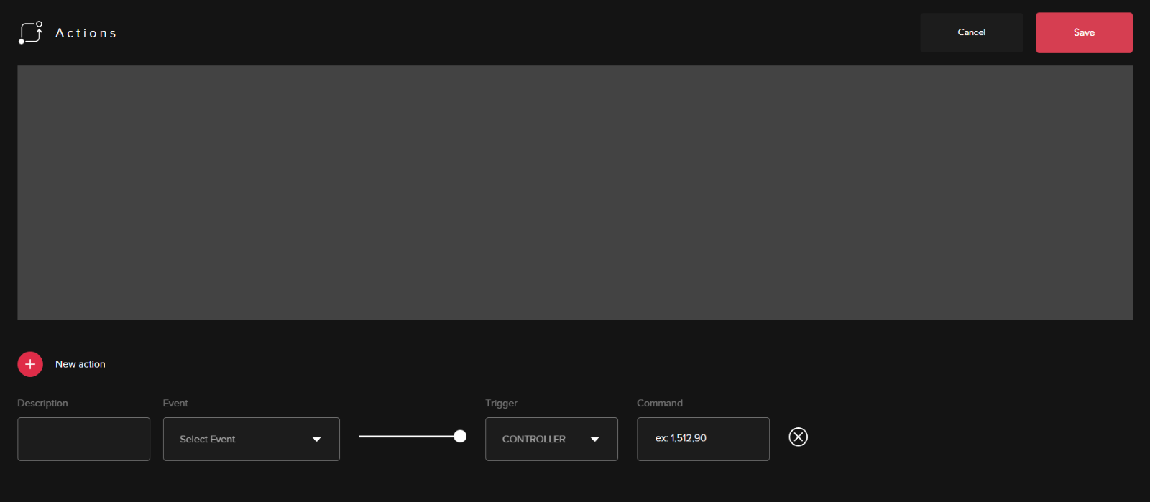Click the Description field label

coord(42,403)
